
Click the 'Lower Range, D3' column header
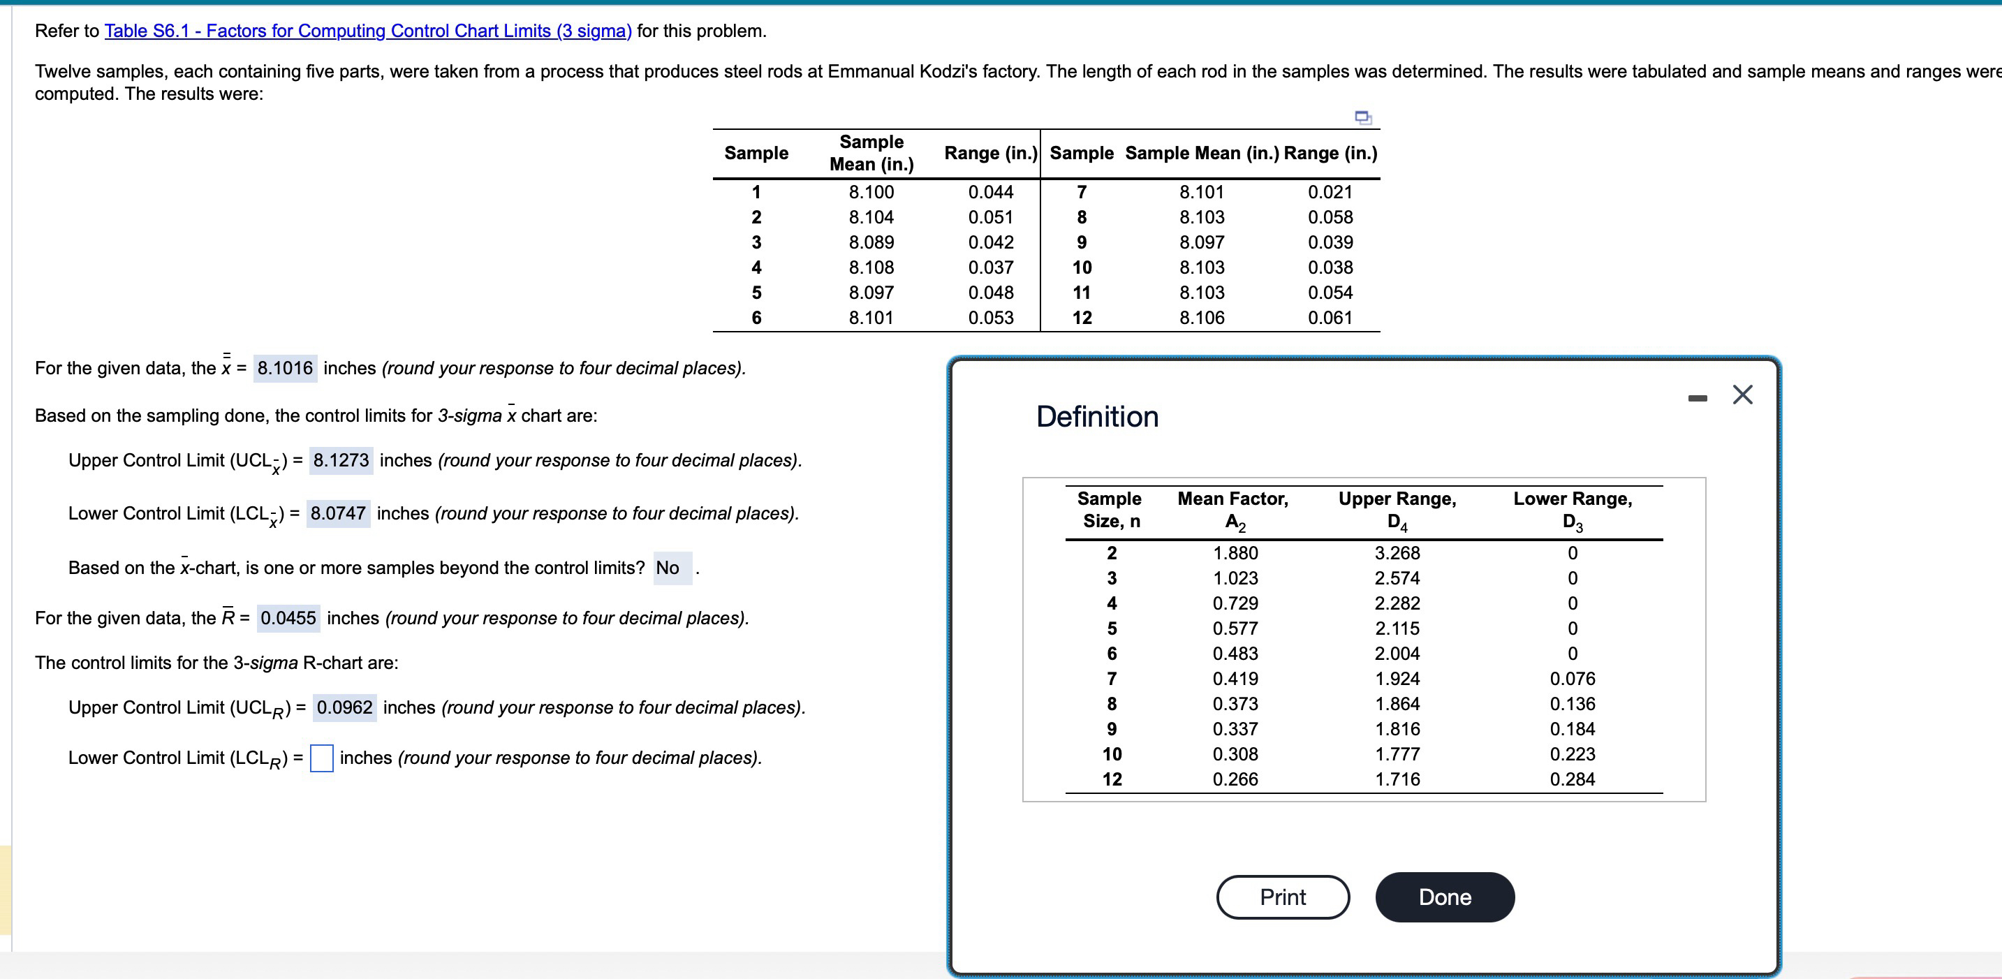(1571, 510)
